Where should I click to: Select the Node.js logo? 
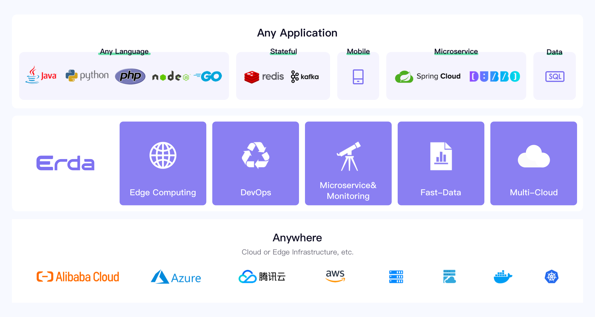[x=171, y=77]
